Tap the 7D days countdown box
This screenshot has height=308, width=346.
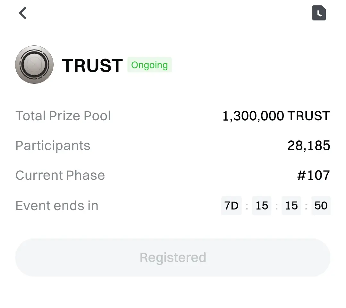tap(231, 206)
